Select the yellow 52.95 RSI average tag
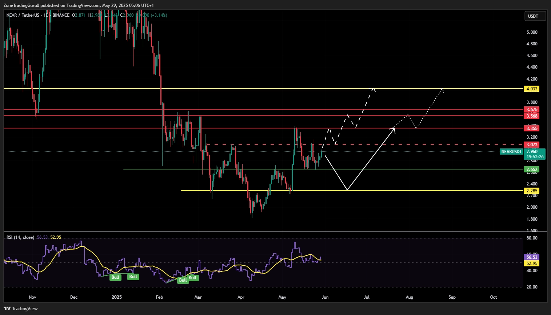This screenshot has height=315, width=551. coord(531,263)
